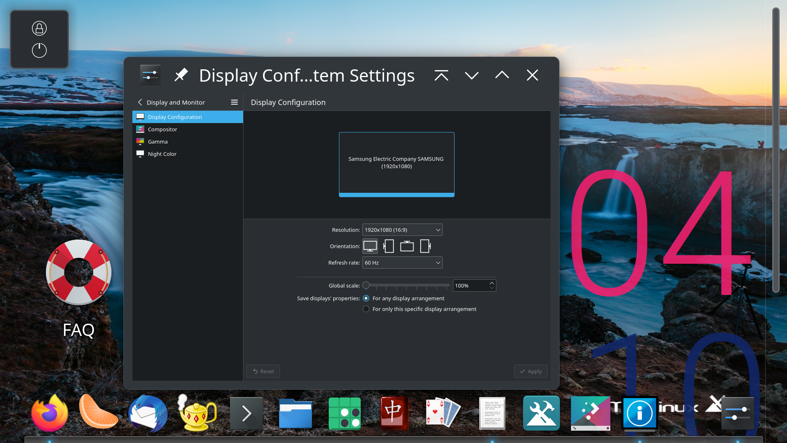The image size is (787, 443).
Task: Open the Konsole terminal launcher
Action: 246,413
